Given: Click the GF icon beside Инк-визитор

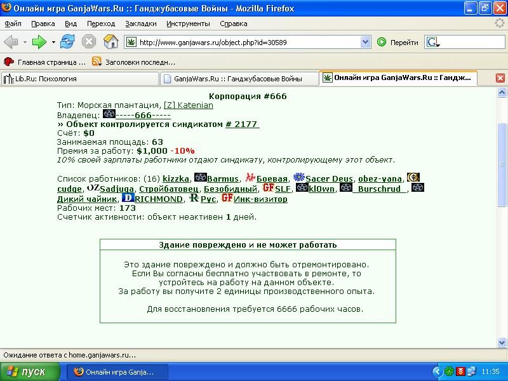Looking at the screenshot, I should pos(227,197).
